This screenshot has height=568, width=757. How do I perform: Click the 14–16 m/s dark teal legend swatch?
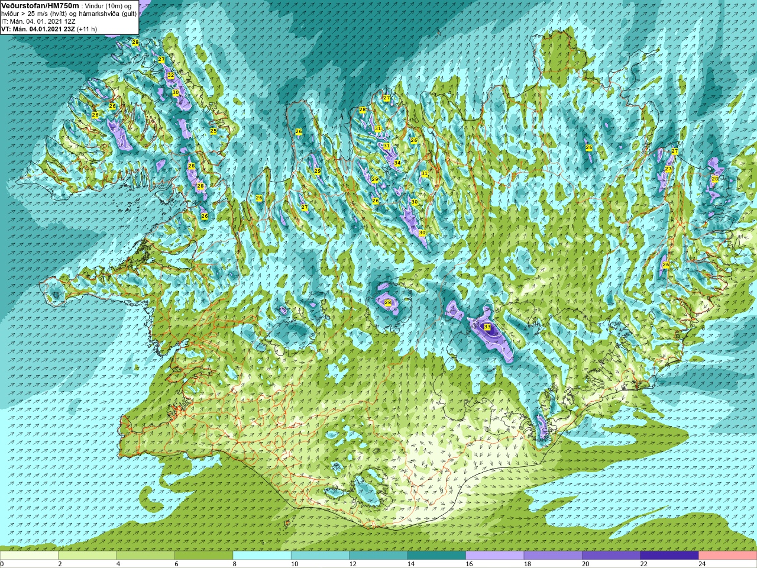click(436, 556)
